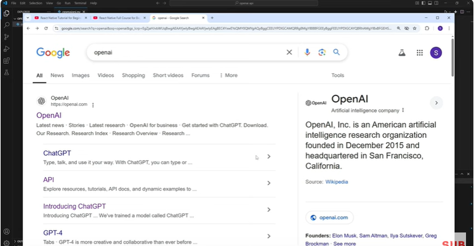Customize VS Code layout icon
Image resolution: width=474 pixels, height=246 pixels.
coord(417,3)
